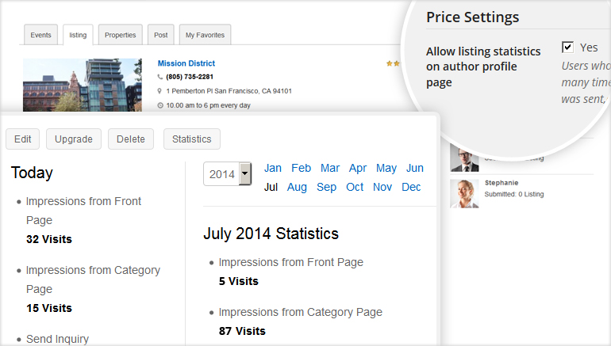Click the '10.00 am to 6 pm every day' hours
The height and width of the screenshot is (346, 611).
(x=208, y=105)
